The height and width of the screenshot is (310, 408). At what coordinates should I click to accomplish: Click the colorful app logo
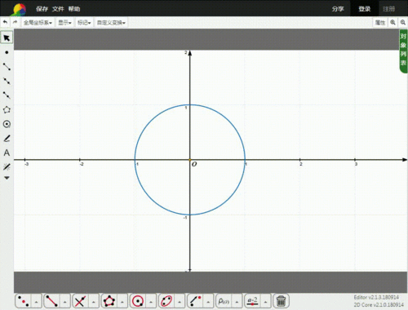pos(19,10)
